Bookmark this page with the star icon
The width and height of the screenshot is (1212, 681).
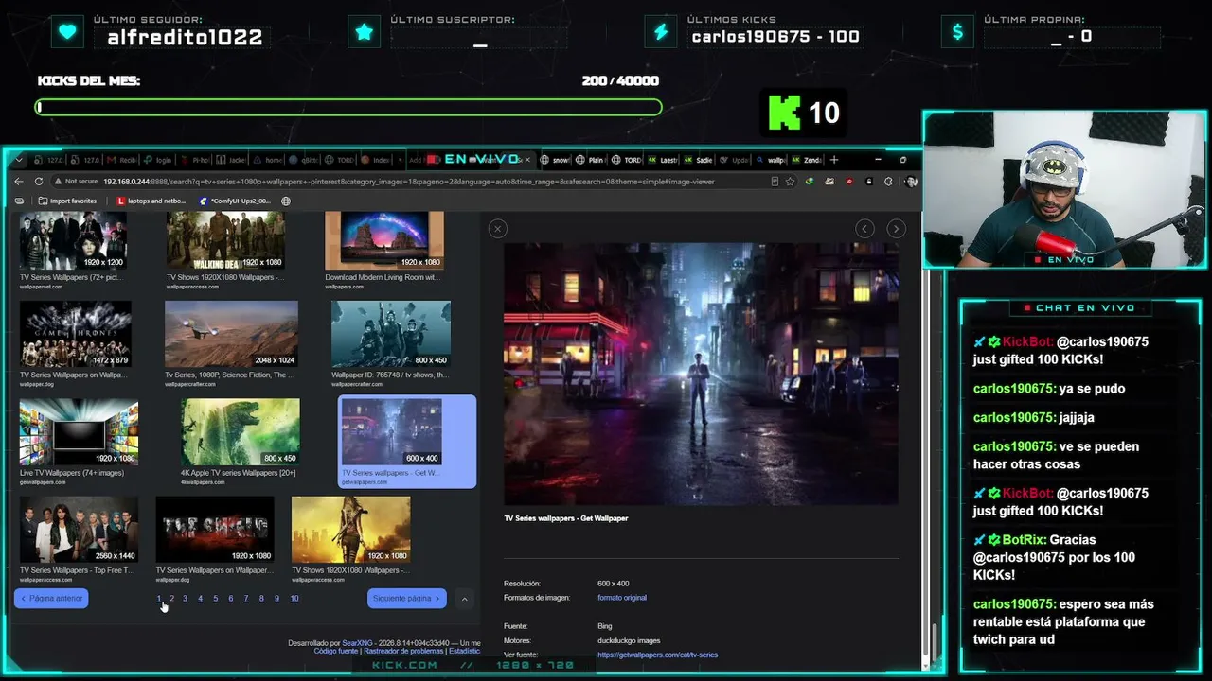point(790,182)
